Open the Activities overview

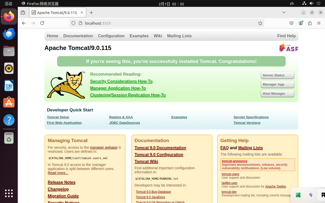(8, 4)
